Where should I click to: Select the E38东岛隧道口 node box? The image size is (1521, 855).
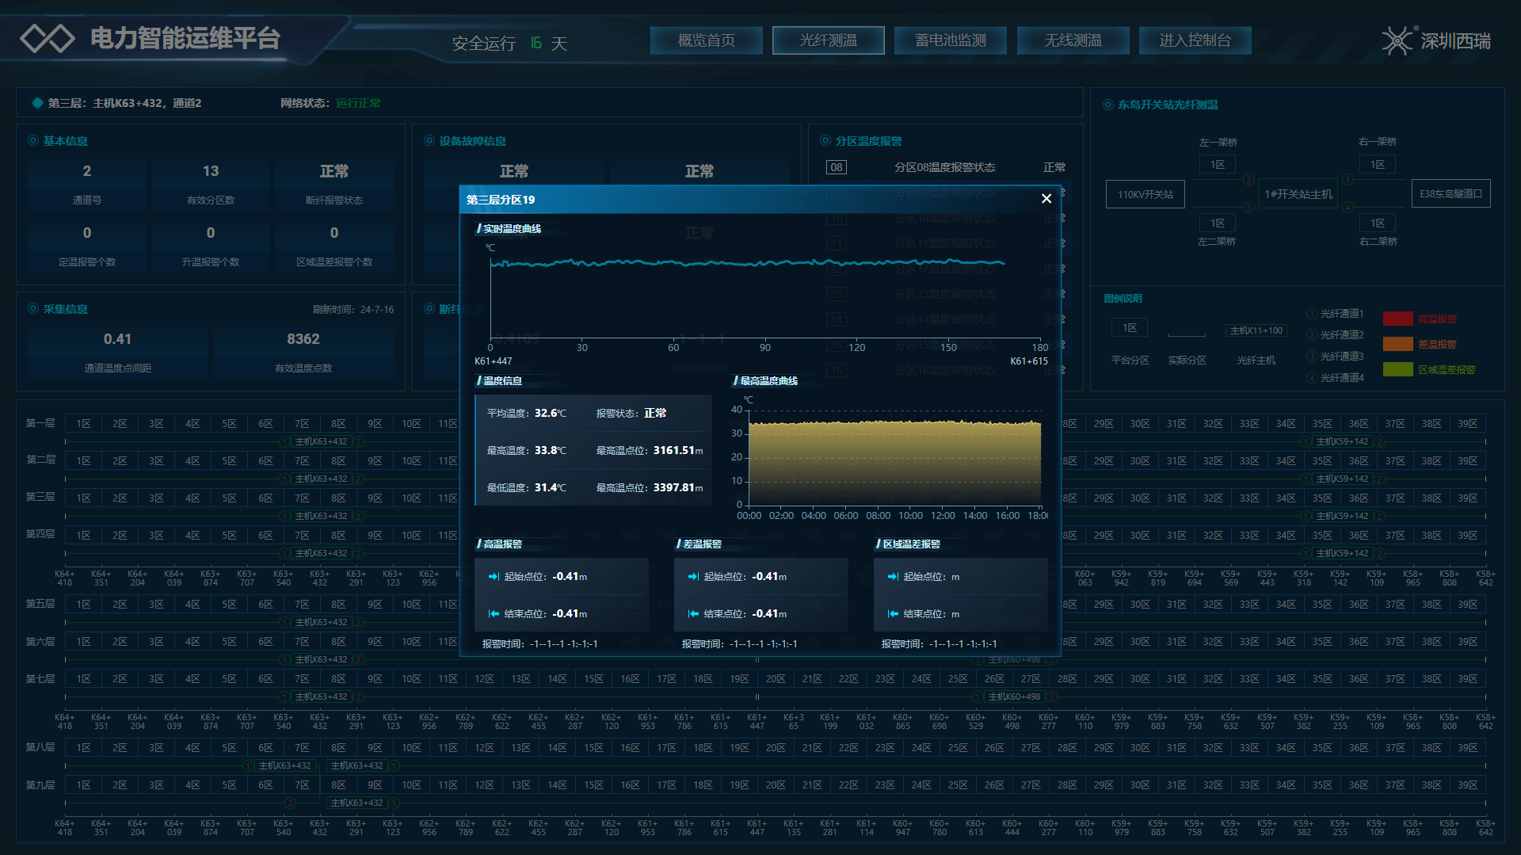click(x=1450, y=194)
